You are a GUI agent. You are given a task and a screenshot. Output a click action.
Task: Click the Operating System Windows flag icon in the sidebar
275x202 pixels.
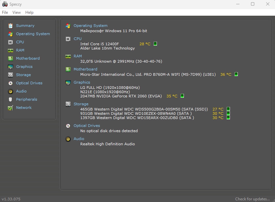click(11, 34)
